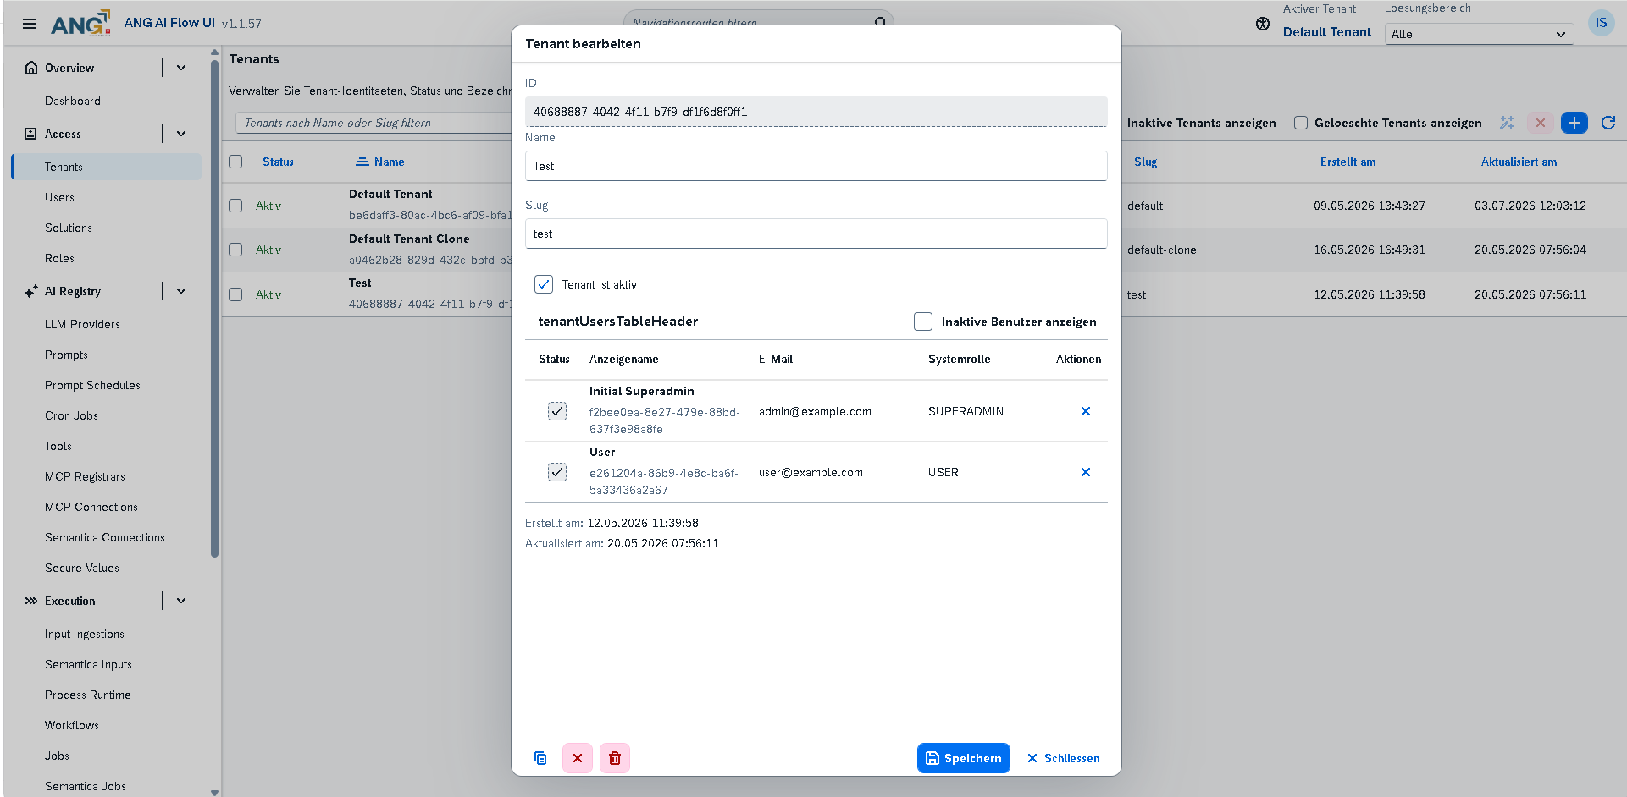The height and width of the screenshot is (797, 1627).
Task: Click the ANG logo
Action: pos(80,23)
